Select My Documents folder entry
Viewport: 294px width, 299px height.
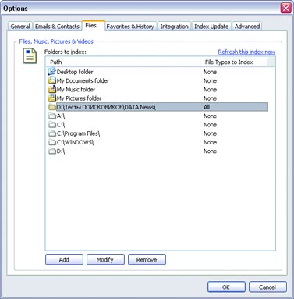pos(83,80)
